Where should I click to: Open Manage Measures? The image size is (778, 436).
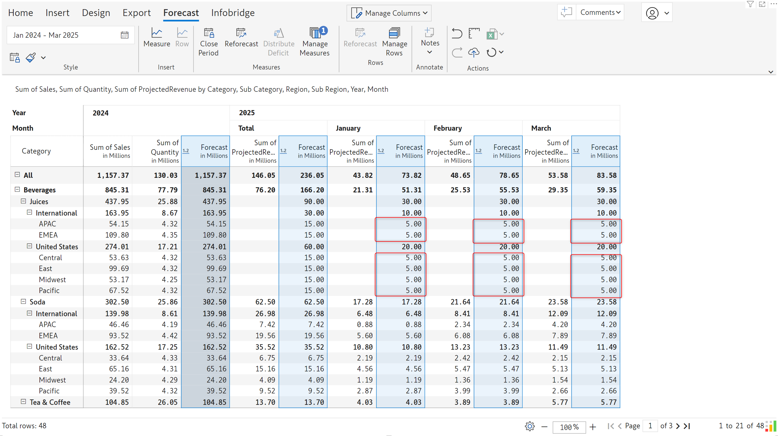[315, 42]
